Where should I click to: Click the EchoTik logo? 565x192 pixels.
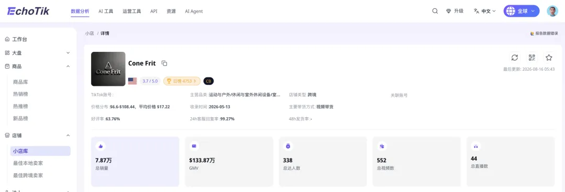[28, 11]
